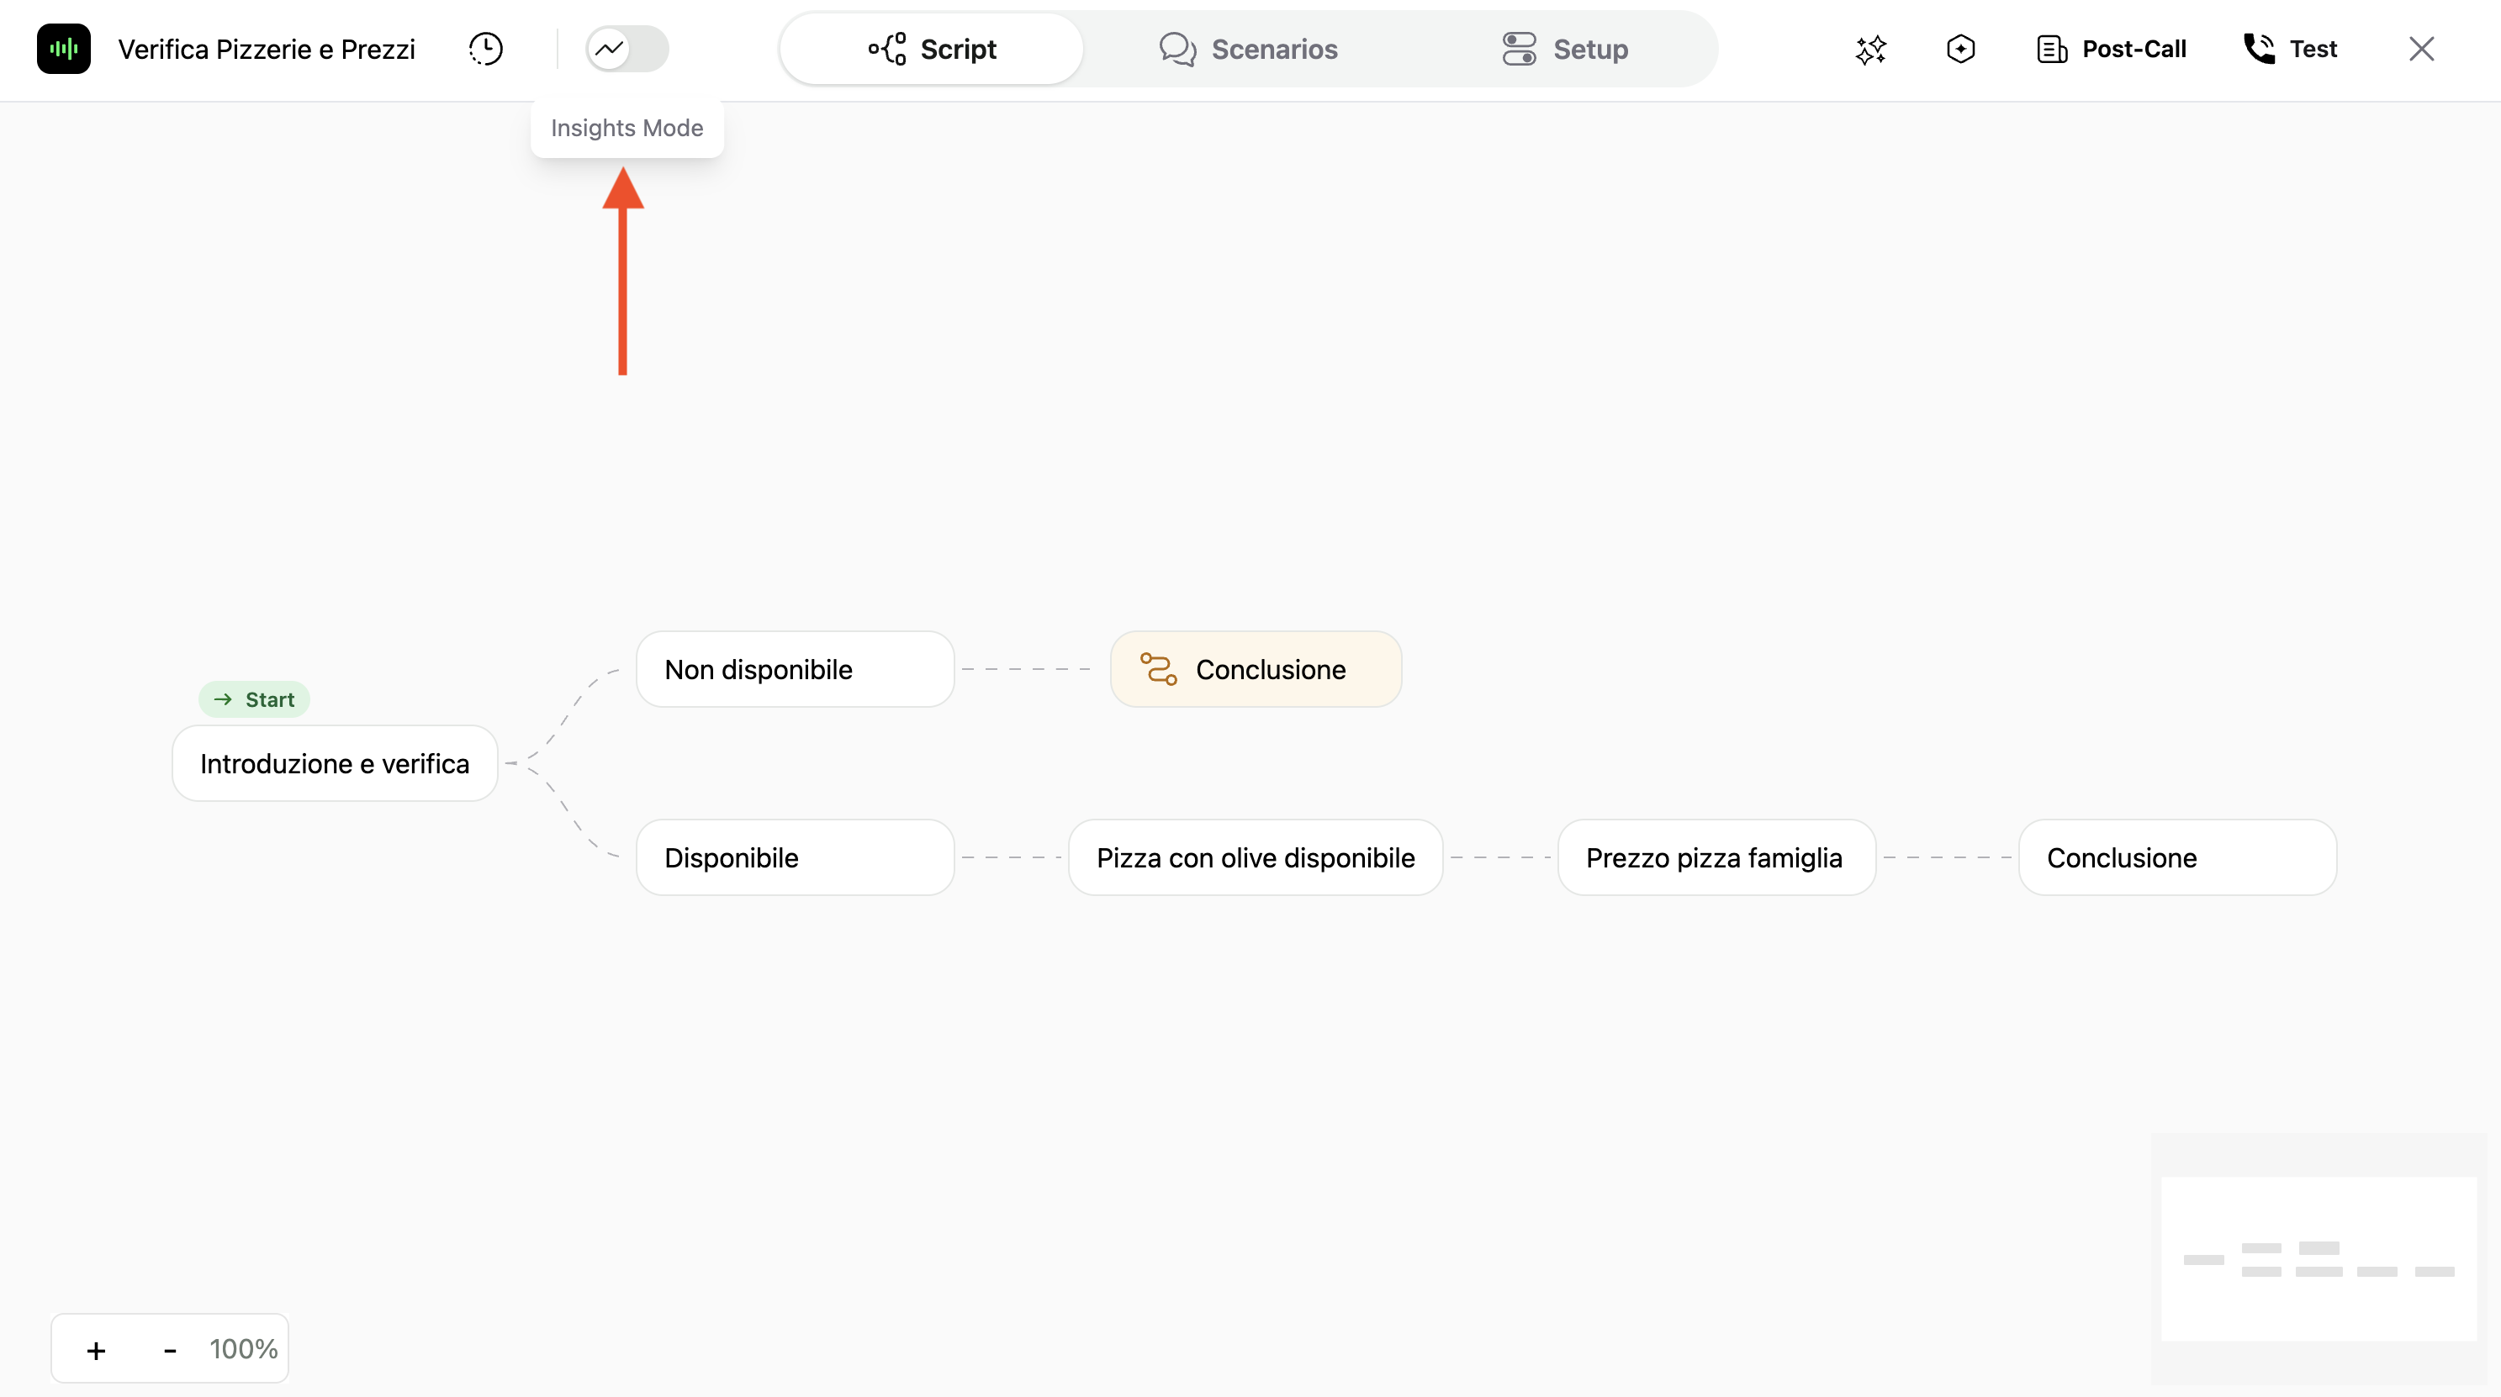Screen dimensions: 2501x1397
Task: Click the green waveform app logo
Action: click(63, 49)
